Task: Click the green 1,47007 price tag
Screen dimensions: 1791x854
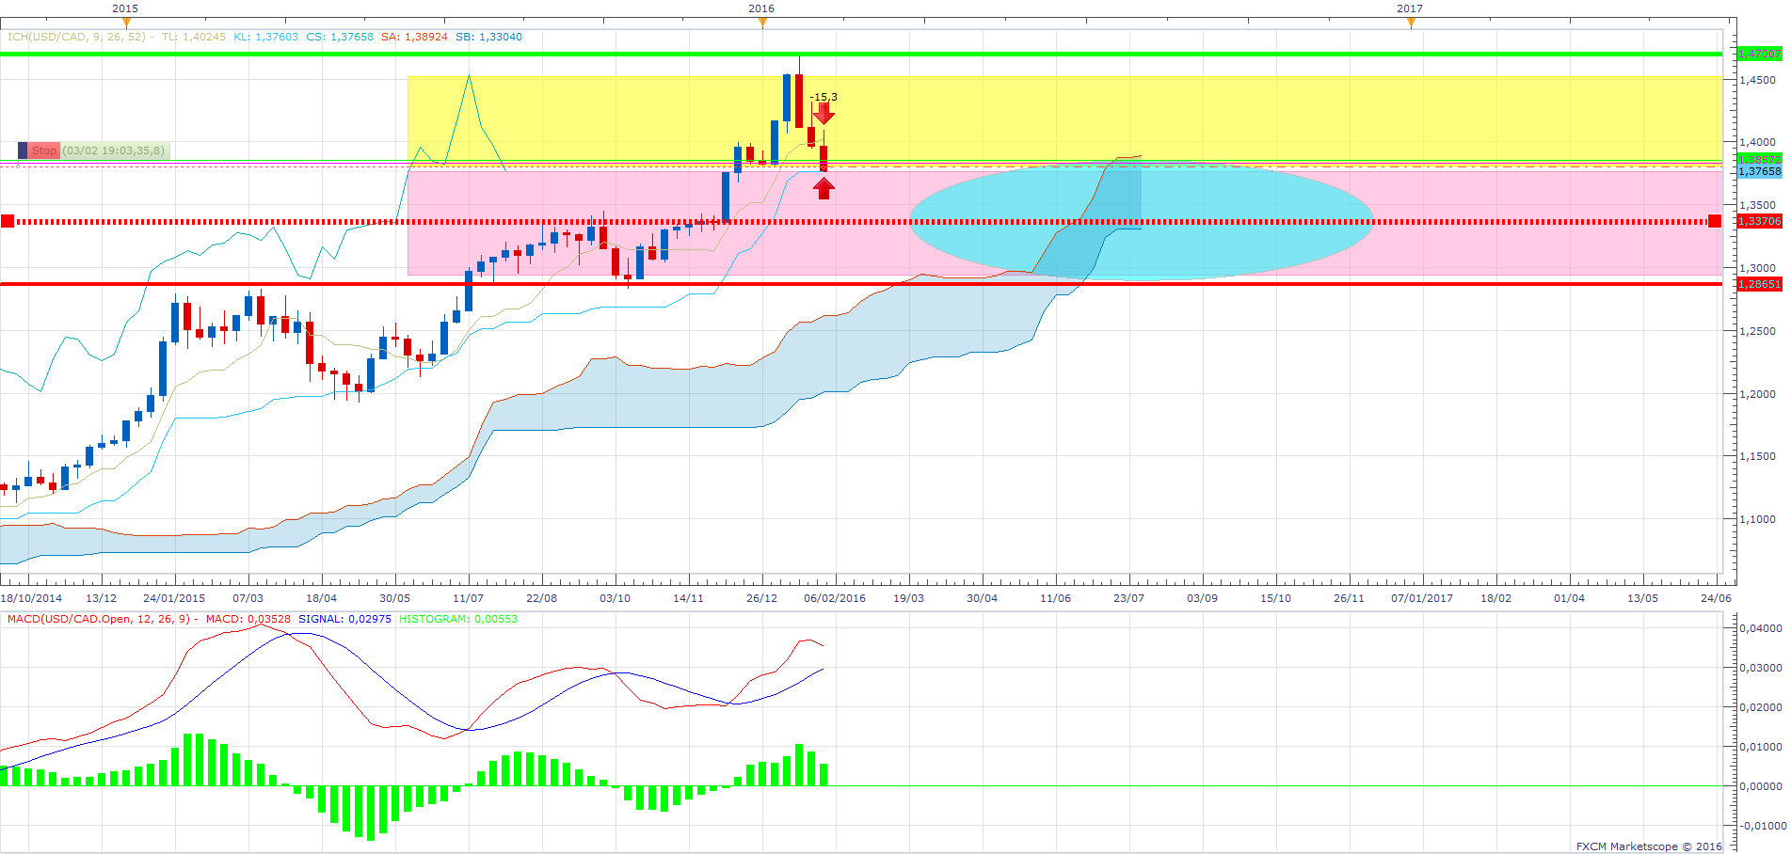Action: pos(1759,54)
